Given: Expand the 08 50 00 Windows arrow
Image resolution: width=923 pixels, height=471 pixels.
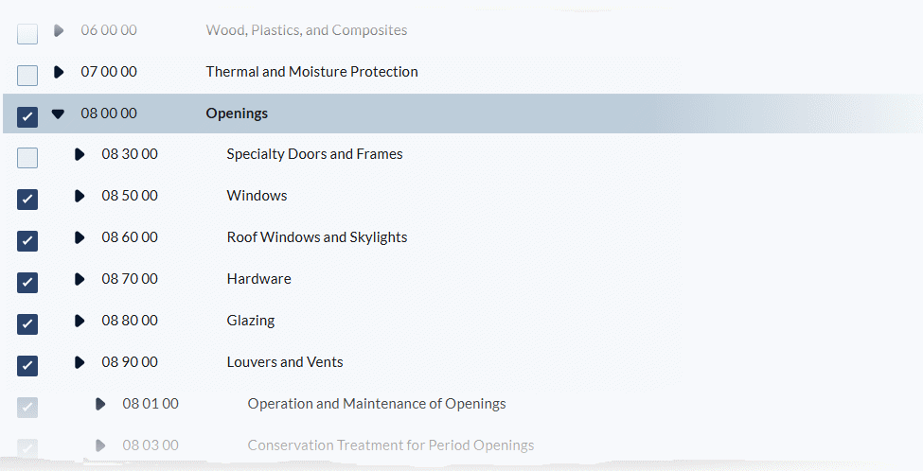Looking at the screenshot, I should point(80,196).
